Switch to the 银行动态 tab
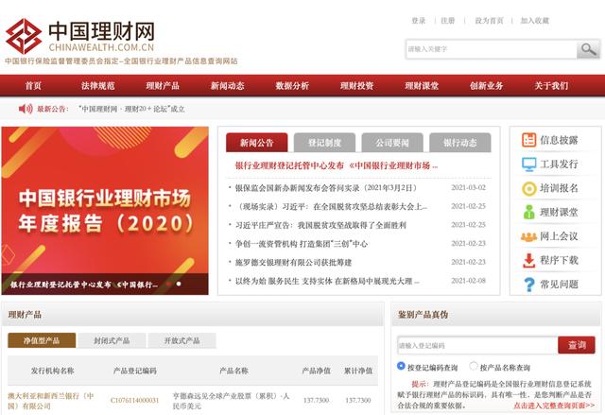Image resolution: width=605 pixels, height=415 pixels. 460,143
